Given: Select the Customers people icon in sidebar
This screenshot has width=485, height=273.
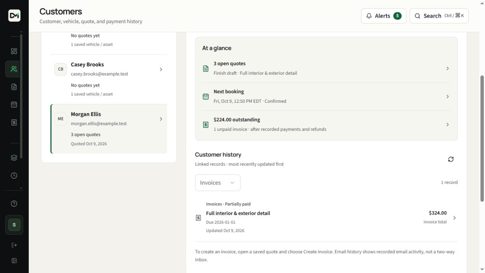Looking at the screenshot, I should coord(14,69).
